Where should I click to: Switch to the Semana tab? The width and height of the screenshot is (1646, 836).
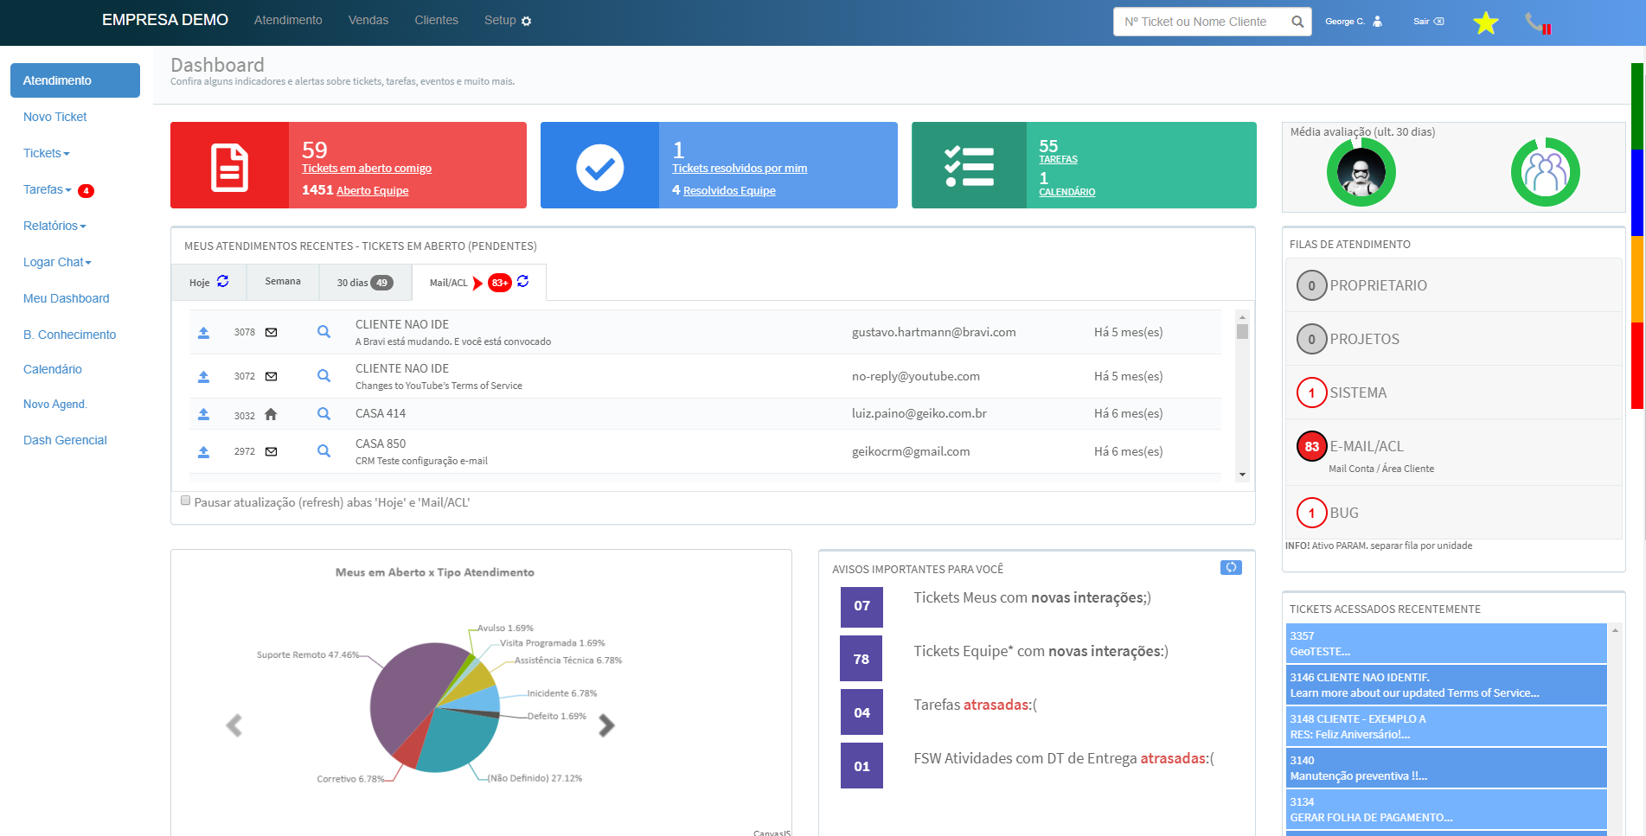[283, 282]
